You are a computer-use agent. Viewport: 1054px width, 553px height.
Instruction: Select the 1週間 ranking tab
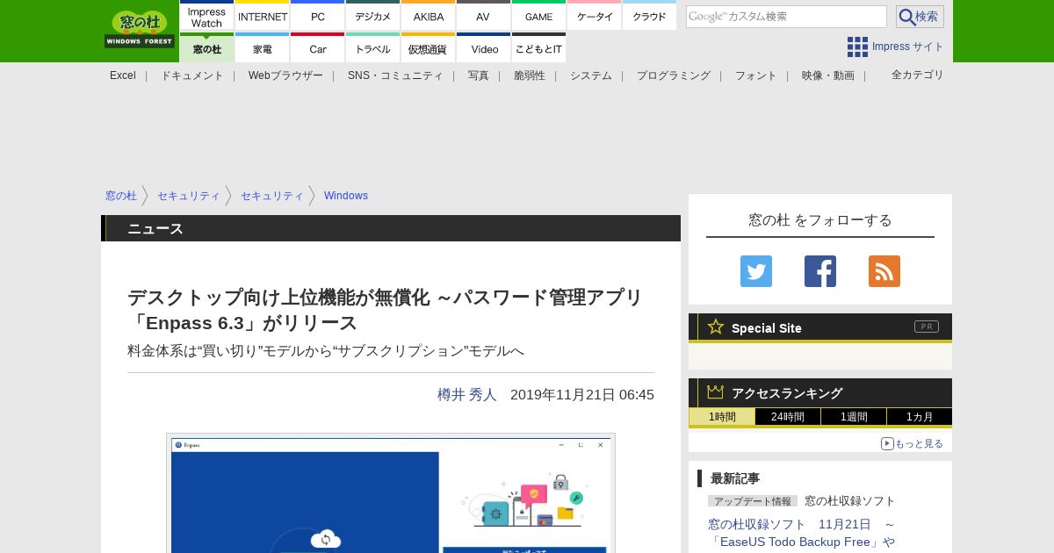pyautogui.click(x=854, y=417)
